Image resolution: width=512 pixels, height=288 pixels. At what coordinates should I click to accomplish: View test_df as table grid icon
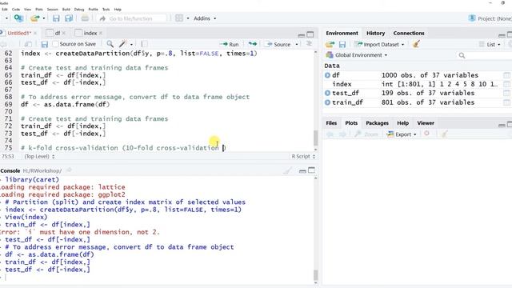(506, 93)
